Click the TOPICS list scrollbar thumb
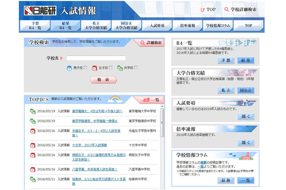 click(162, 123)
